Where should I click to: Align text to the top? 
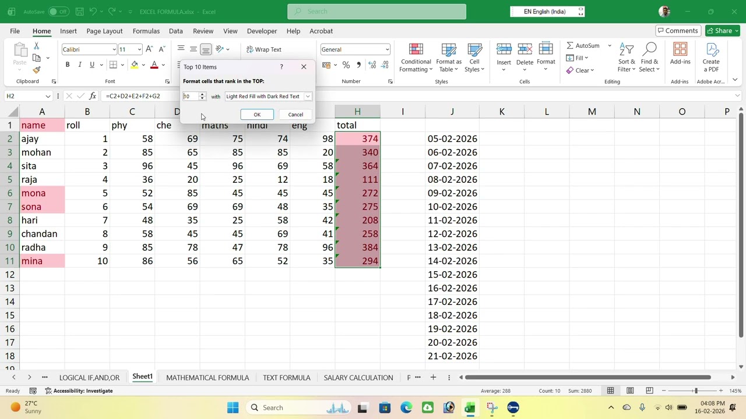point(181,49)
